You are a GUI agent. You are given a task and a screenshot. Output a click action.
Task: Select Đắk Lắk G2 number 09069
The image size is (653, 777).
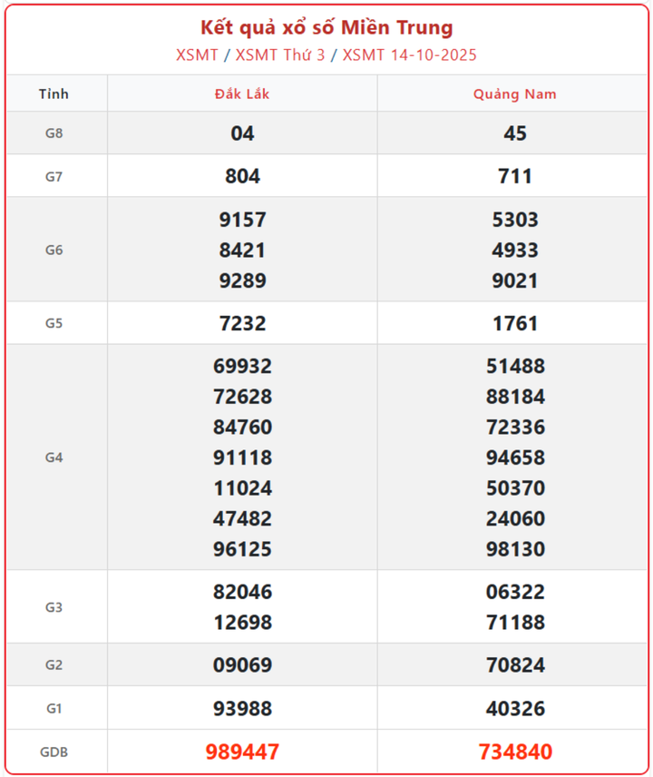click(x=242, y=665)
